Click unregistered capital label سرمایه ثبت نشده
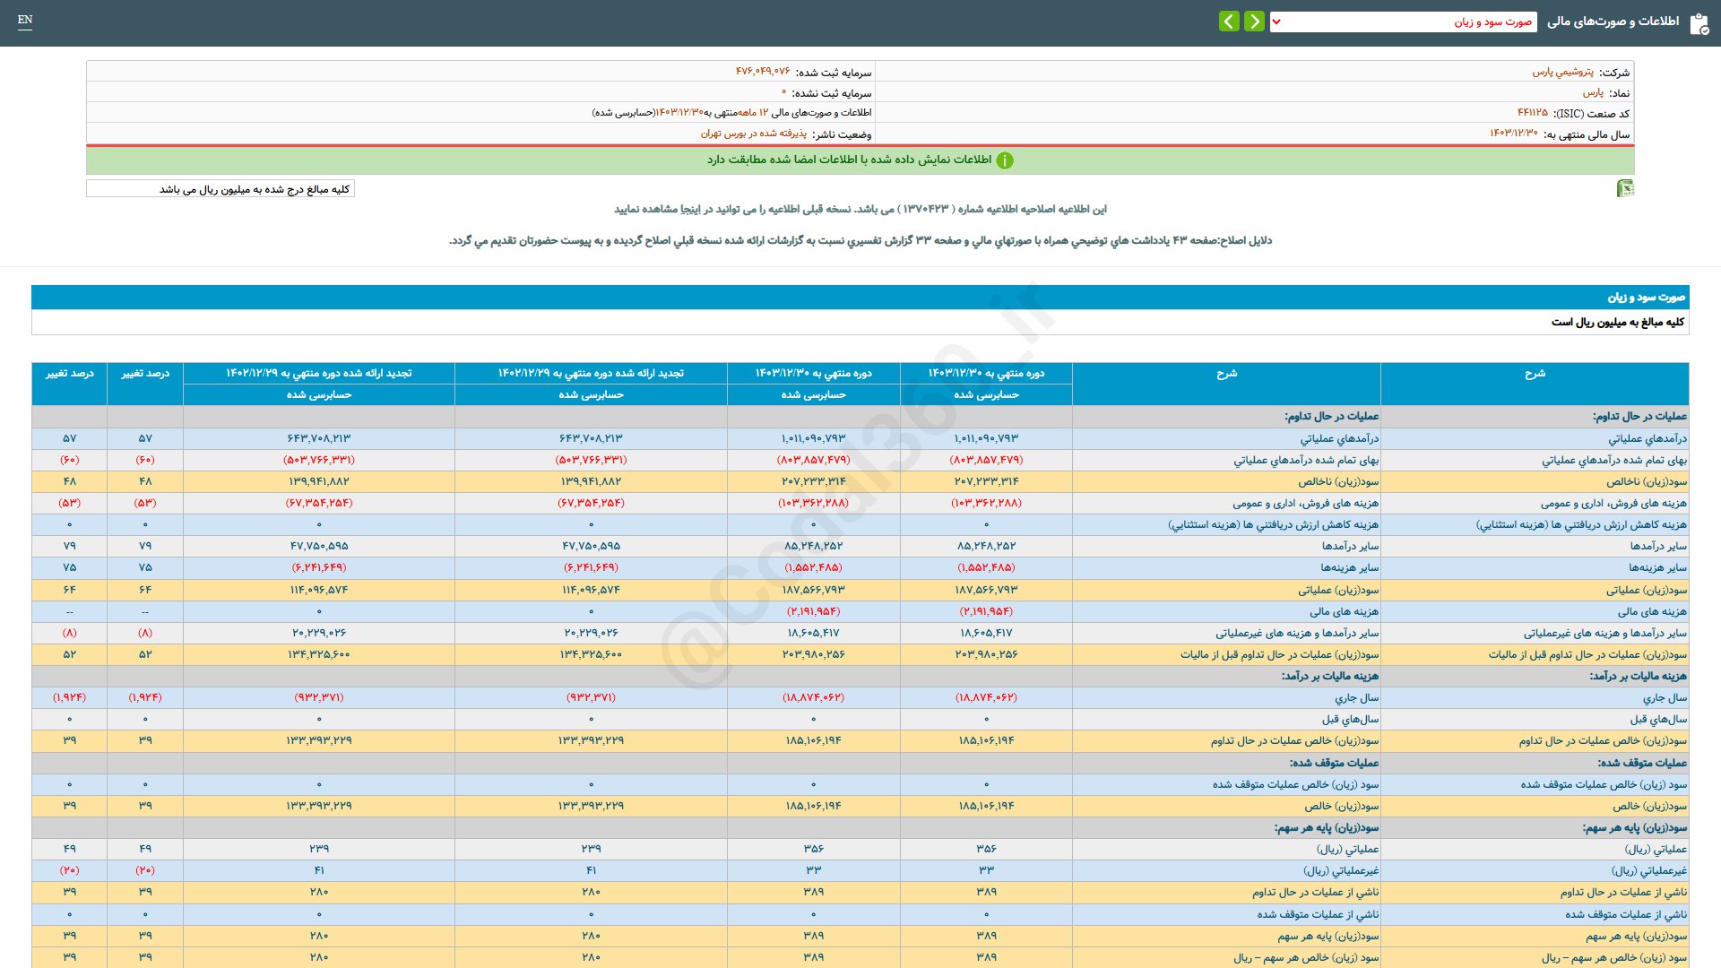Viewport: 1721px width, 968px height. pos(834,92)
